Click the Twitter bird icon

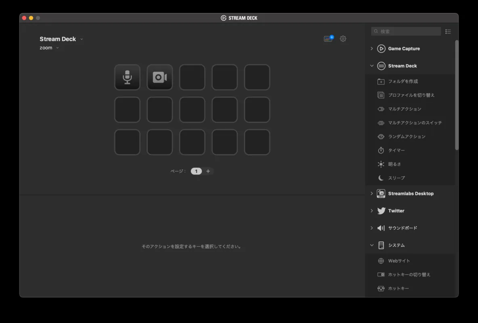pos(381,211)
